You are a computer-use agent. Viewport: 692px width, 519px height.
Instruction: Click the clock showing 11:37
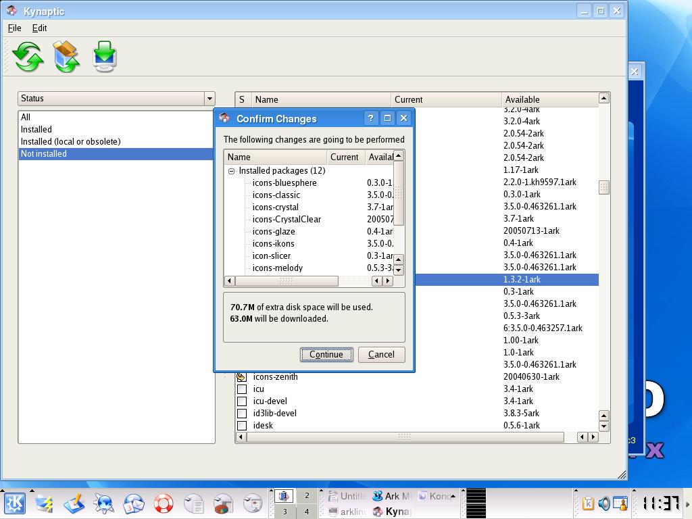(660, 503)
